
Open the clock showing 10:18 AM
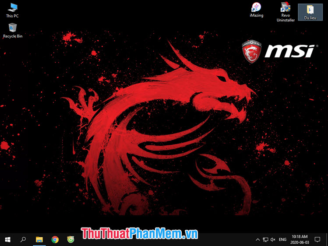(x=300, y=239)
